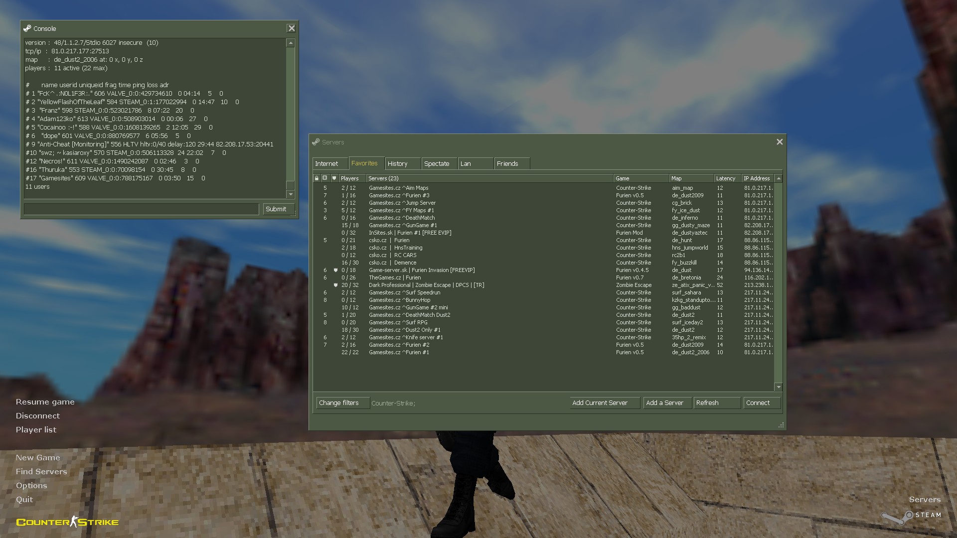Open Find Servers from the menu

tap(41, 471)
